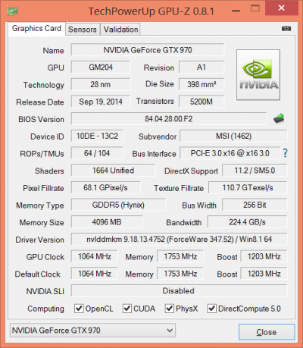Click the Close button
The image size is (303, 348).
click(x=267, y=332)
